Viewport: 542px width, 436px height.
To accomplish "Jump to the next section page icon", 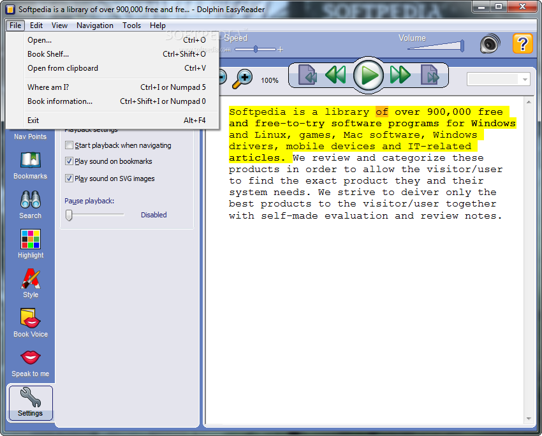I will (x=430, y=75).
